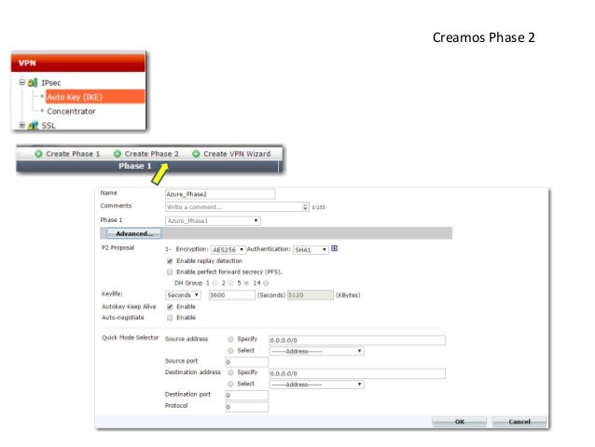Viewport: 595px width, 447px height.
Task: Open Authentication dropdown SHA1
Action: click(x=311, y=249)
